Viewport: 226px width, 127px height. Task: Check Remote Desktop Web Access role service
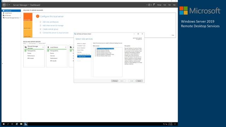[96, 56]
